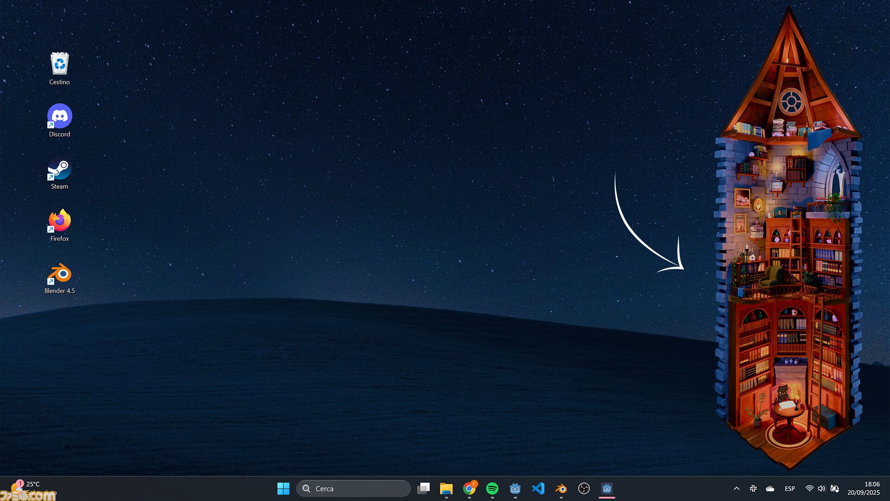Switch to Google Chrome in the taskbar

469,488
